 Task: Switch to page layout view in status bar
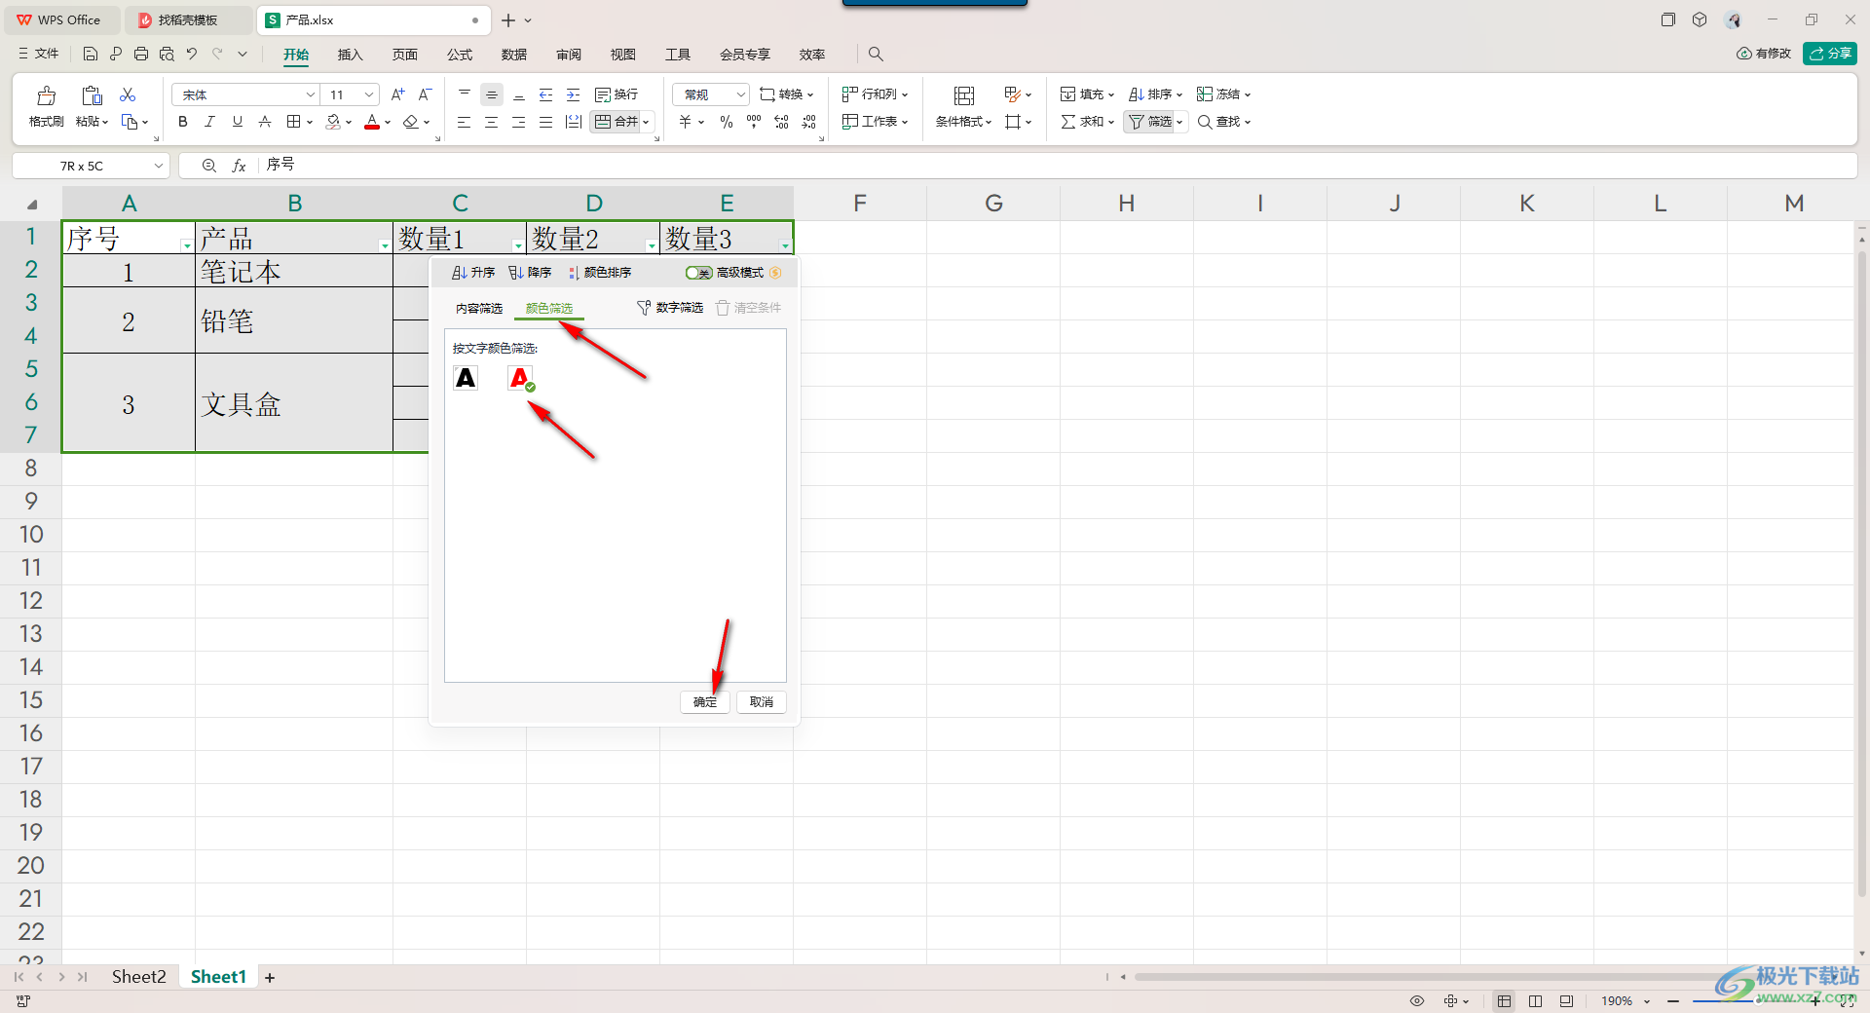1536,1000
